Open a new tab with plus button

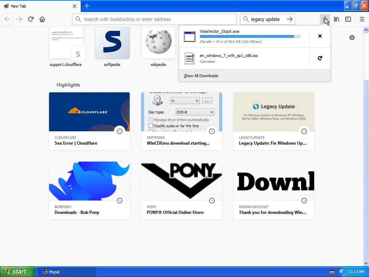pyautogui.click(x=86, y=6)
